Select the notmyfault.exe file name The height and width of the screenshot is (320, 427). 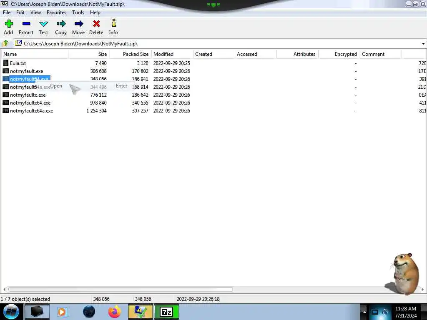pos(27,71)
